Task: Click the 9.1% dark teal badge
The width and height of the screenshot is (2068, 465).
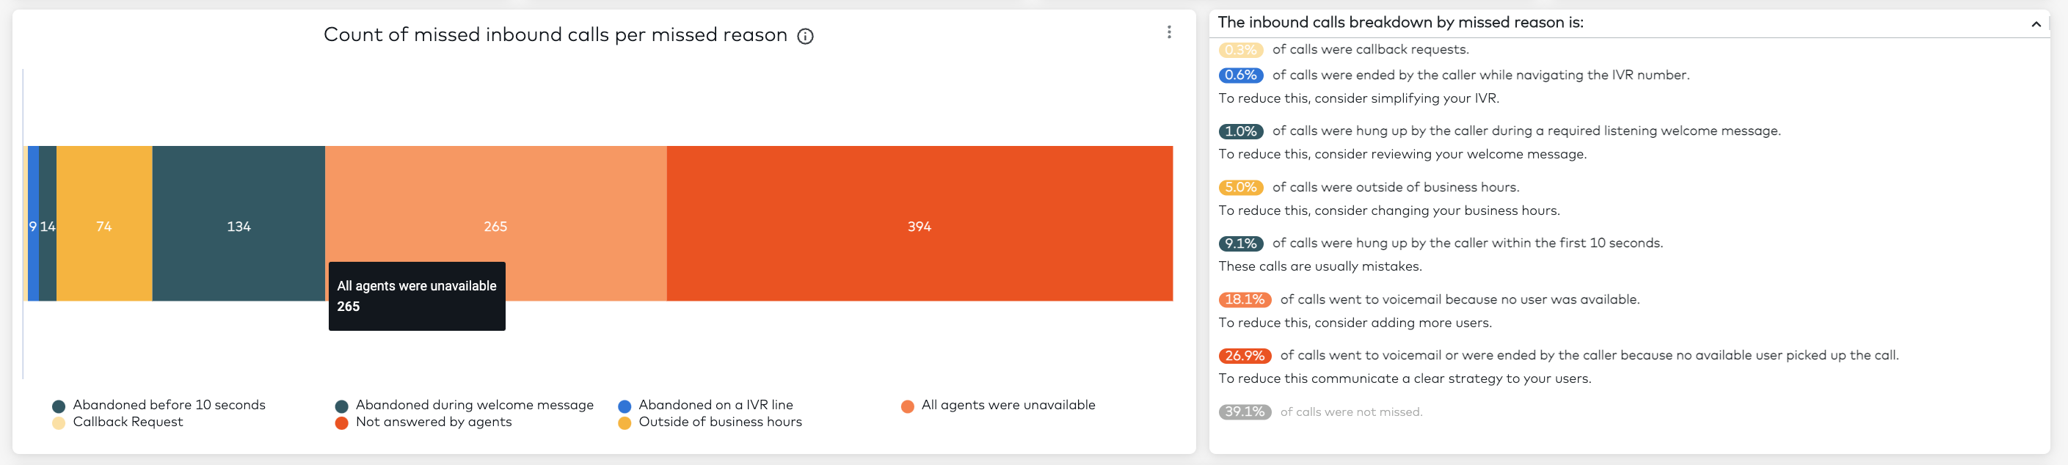Action: coord(1240,243)
